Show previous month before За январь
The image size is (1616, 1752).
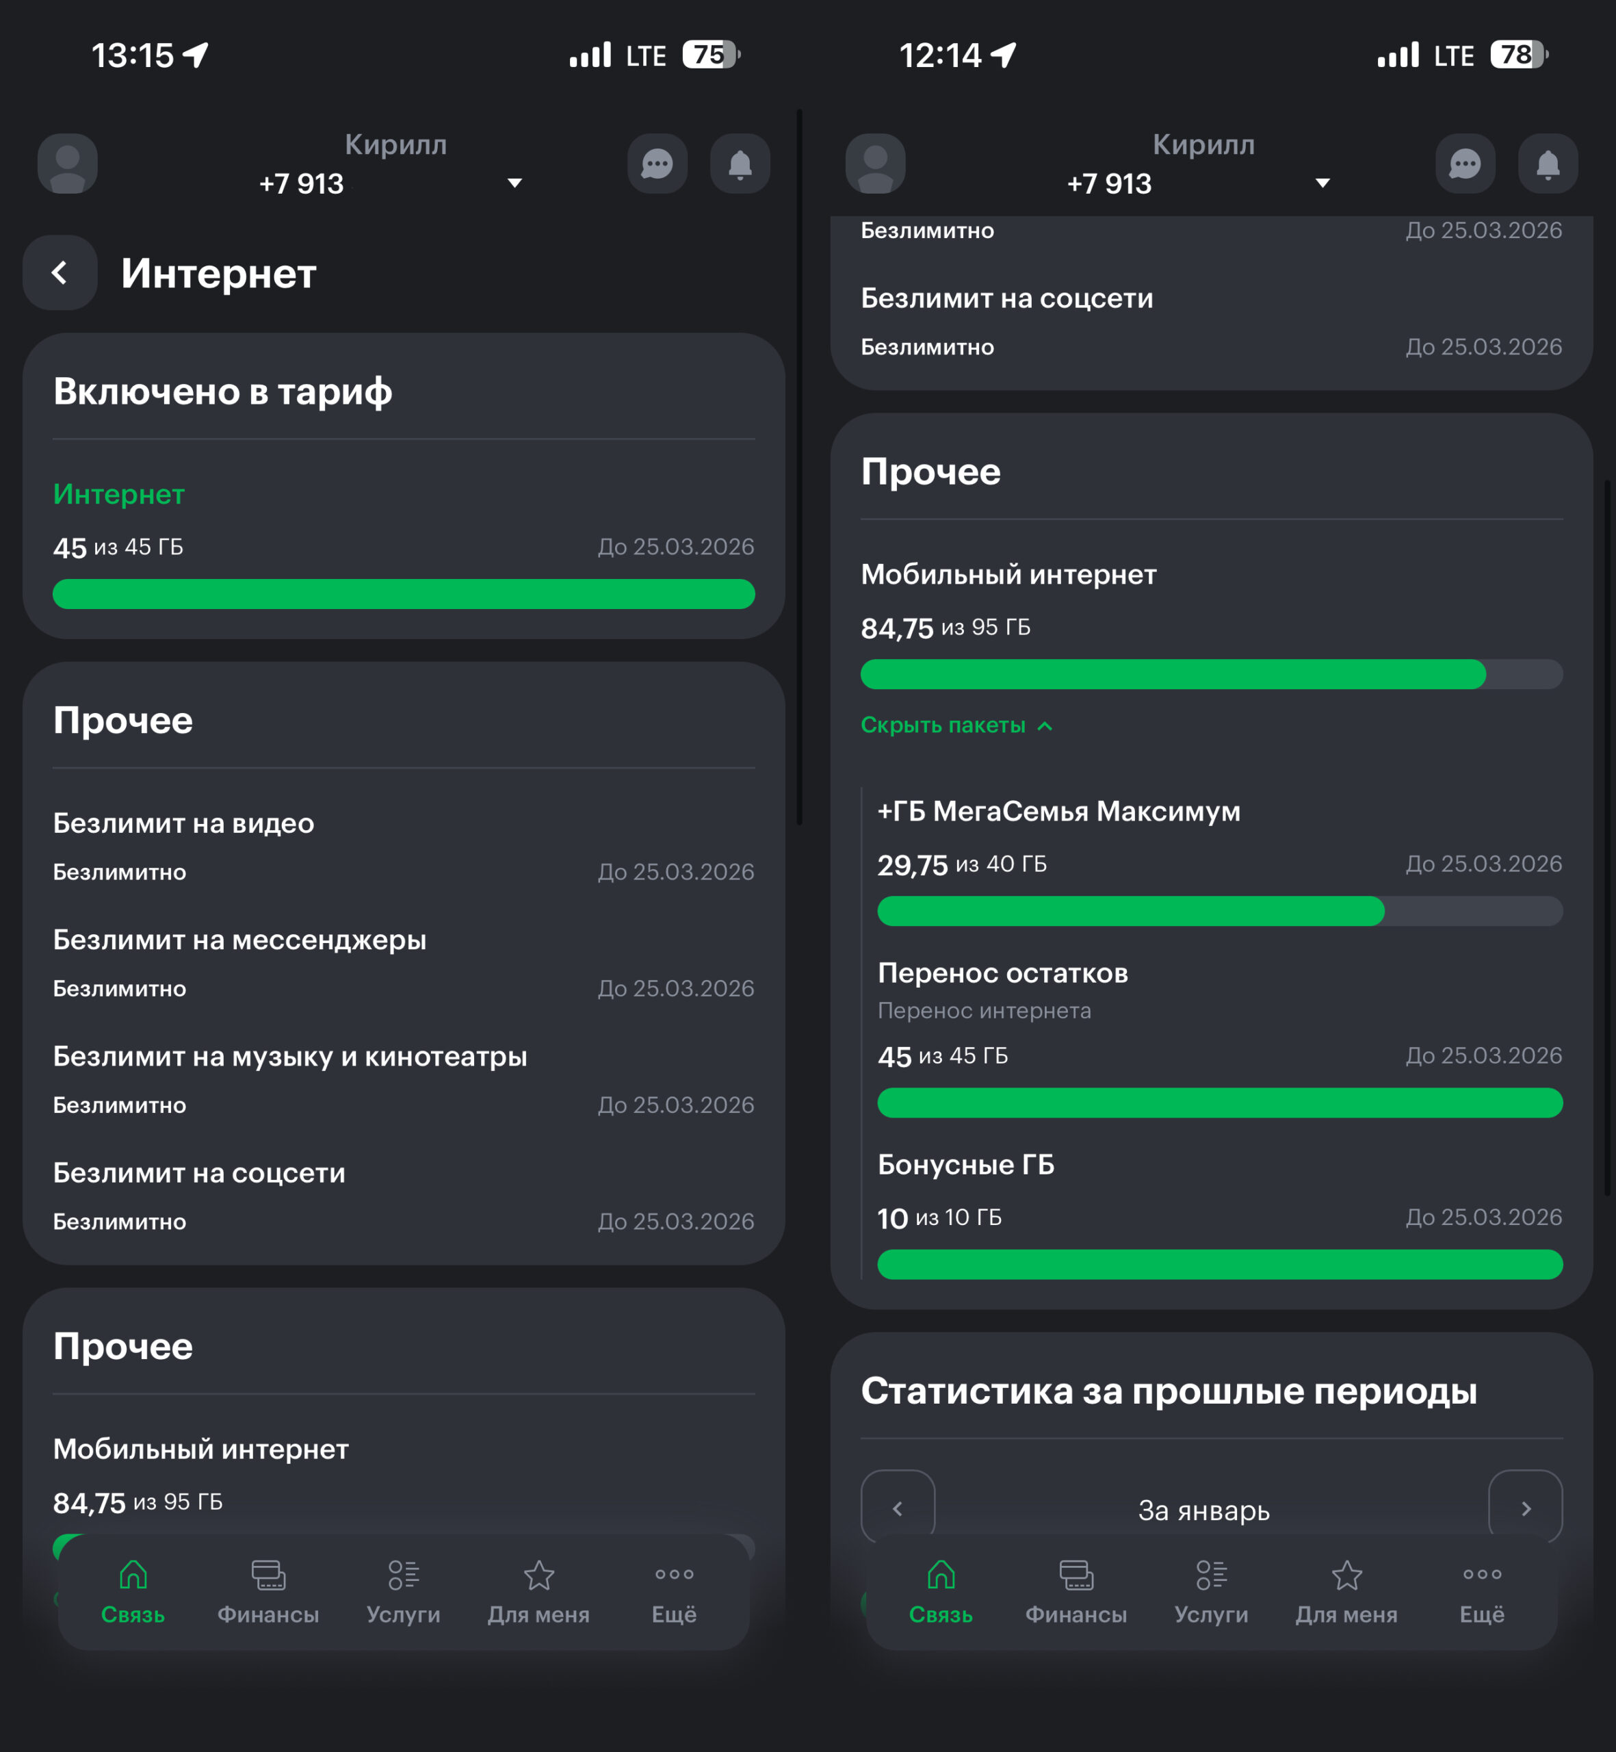[x=897, y=1509]
